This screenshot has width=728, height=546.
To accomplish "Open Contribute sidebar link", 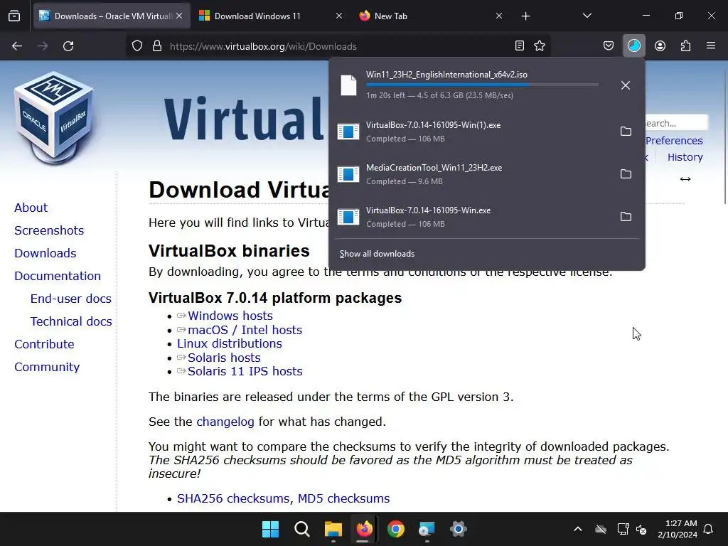I will (44, 344).
